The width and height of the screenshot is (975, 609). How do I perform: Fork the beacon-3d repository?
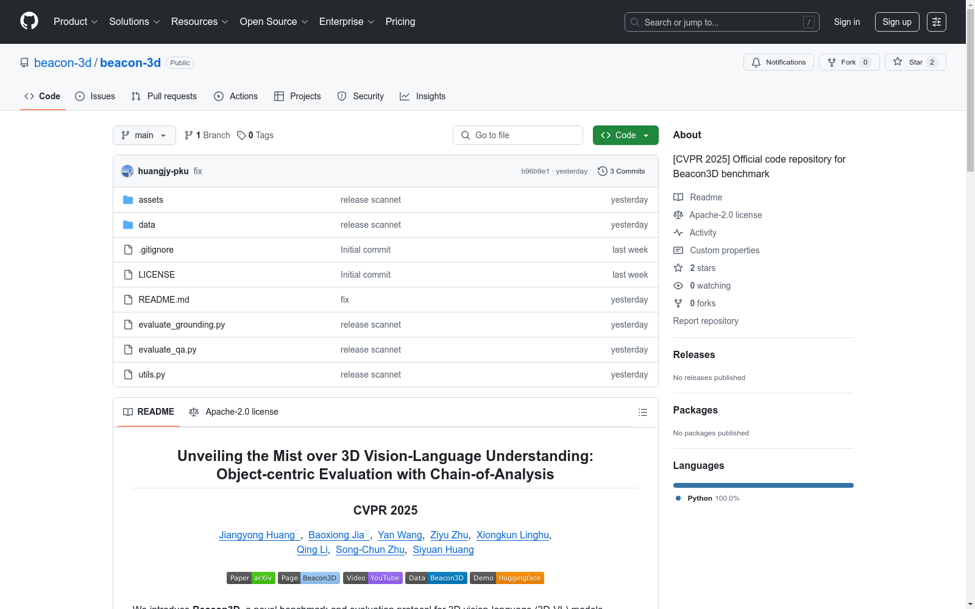tap(849, 62)
